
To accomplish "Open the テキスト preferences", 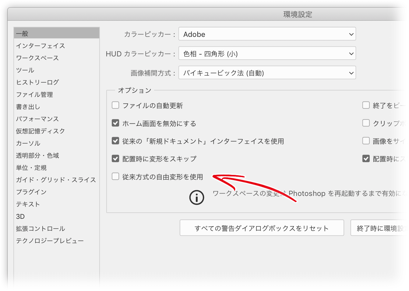I will pos(28,204).
